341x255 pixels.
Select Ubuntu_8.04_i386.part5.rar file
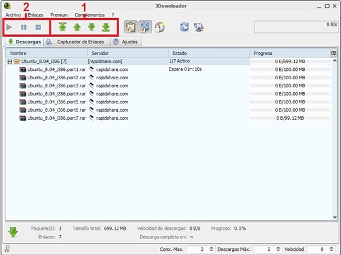click(x=56, y=102)
